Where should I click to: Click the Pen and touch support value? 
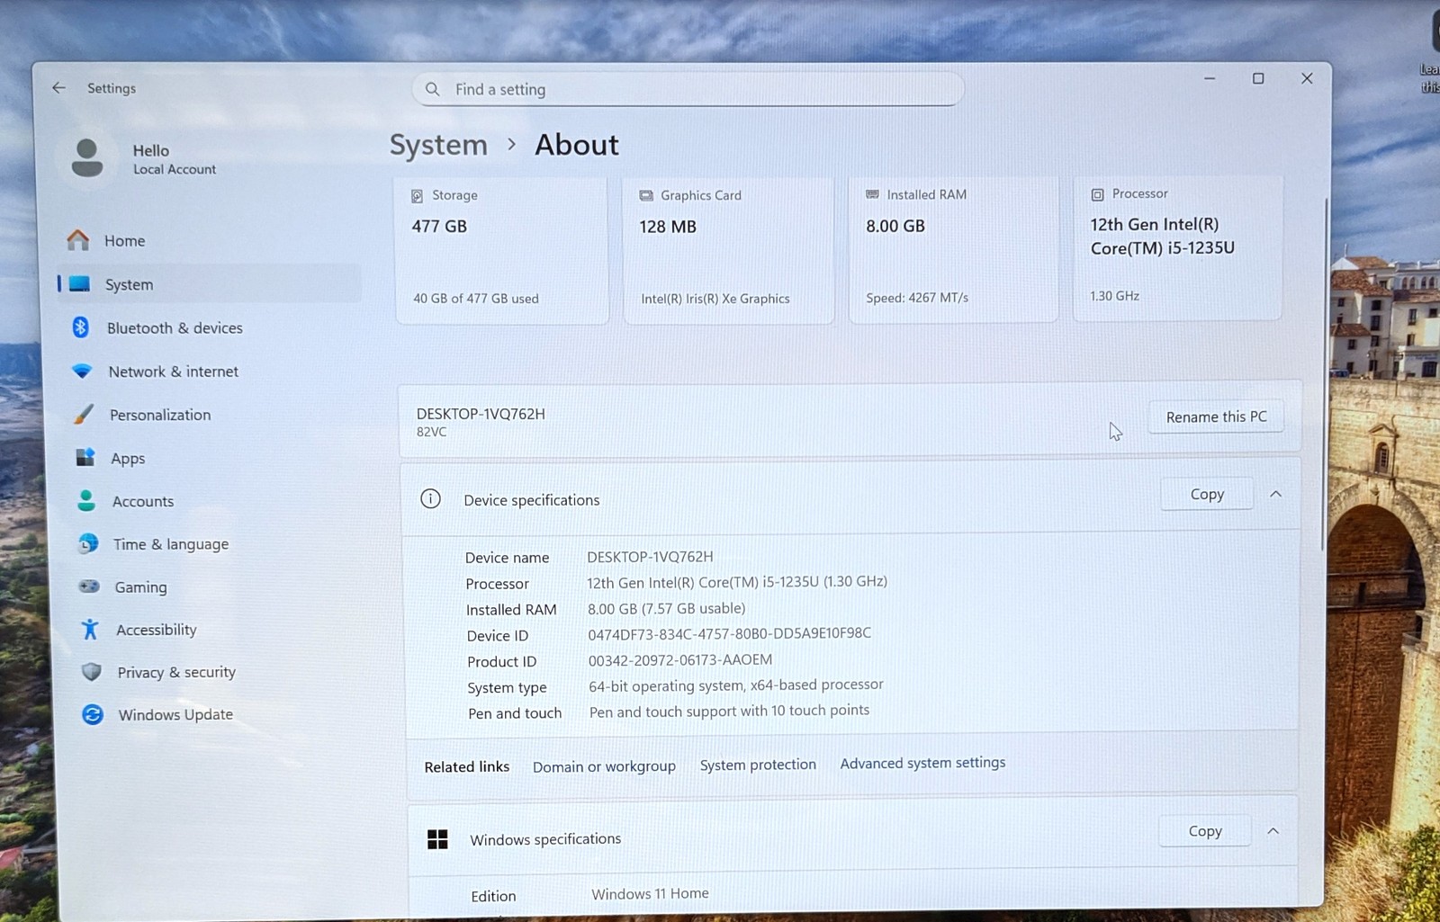tap(729, 711)
